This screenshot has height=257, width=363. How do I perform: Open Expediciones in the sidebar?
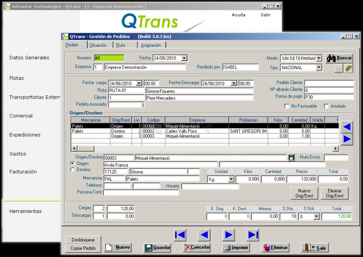pyautogui.click(x=25, y=135)
